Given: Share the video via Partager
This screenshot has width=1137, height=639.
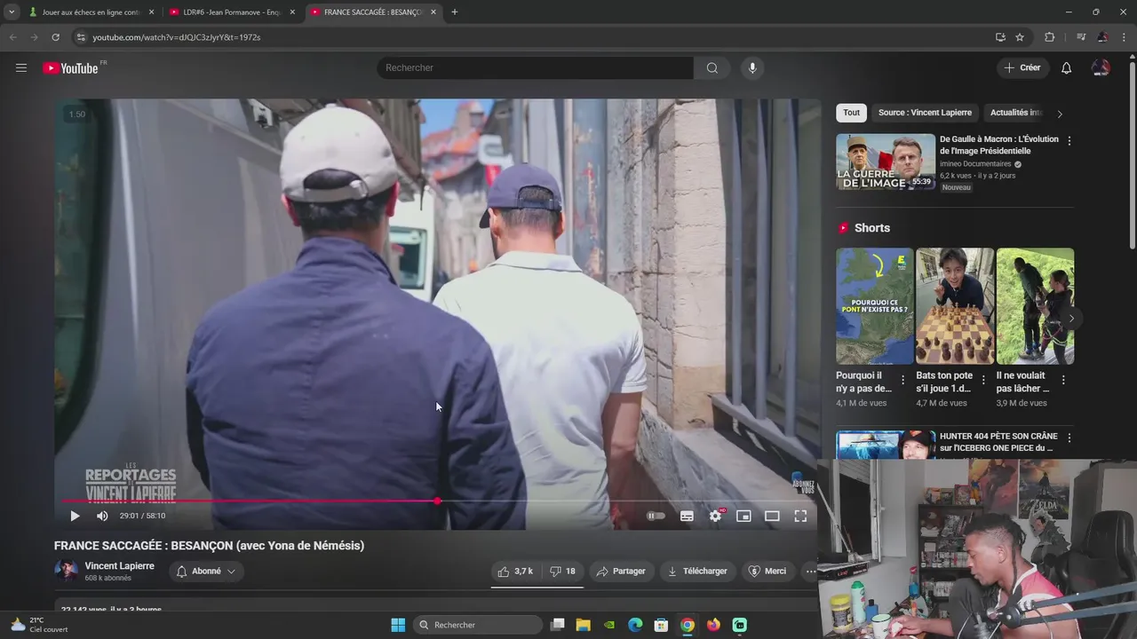Looking at the screenshot, I should (x=621, y=572).
